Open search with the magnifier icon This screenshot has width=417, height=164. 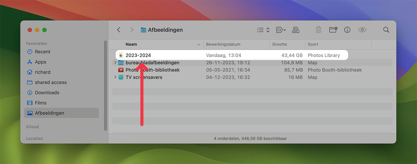click(x=386, y=30)
